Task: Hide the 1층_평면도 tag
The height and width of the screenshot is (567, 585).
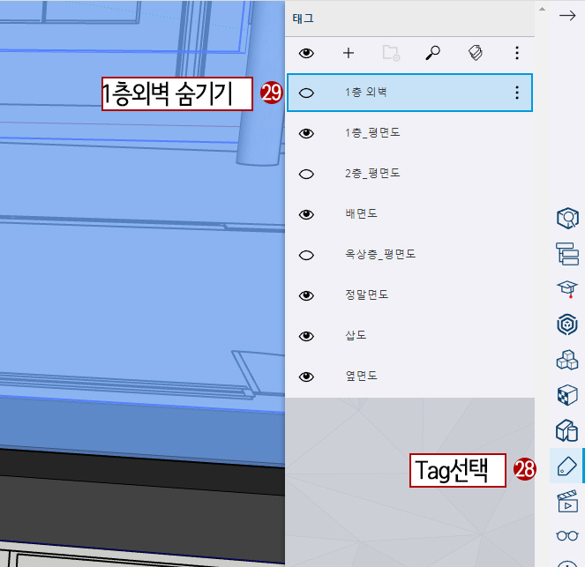Action: click(x=306, y=133)
